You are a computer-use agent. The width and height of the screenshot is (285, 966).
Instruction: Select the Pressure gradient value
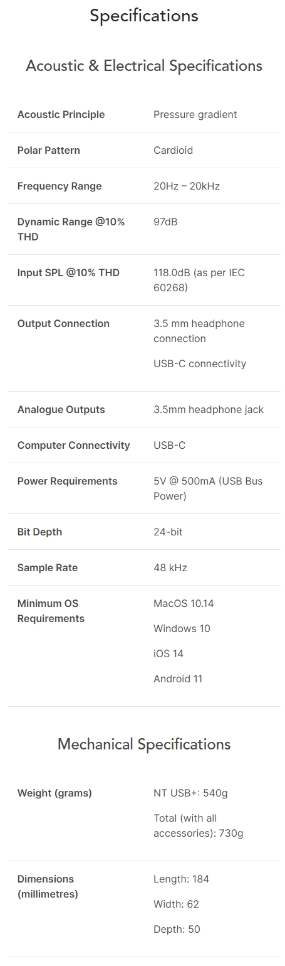pyautogui.click(x=195, y=114)
